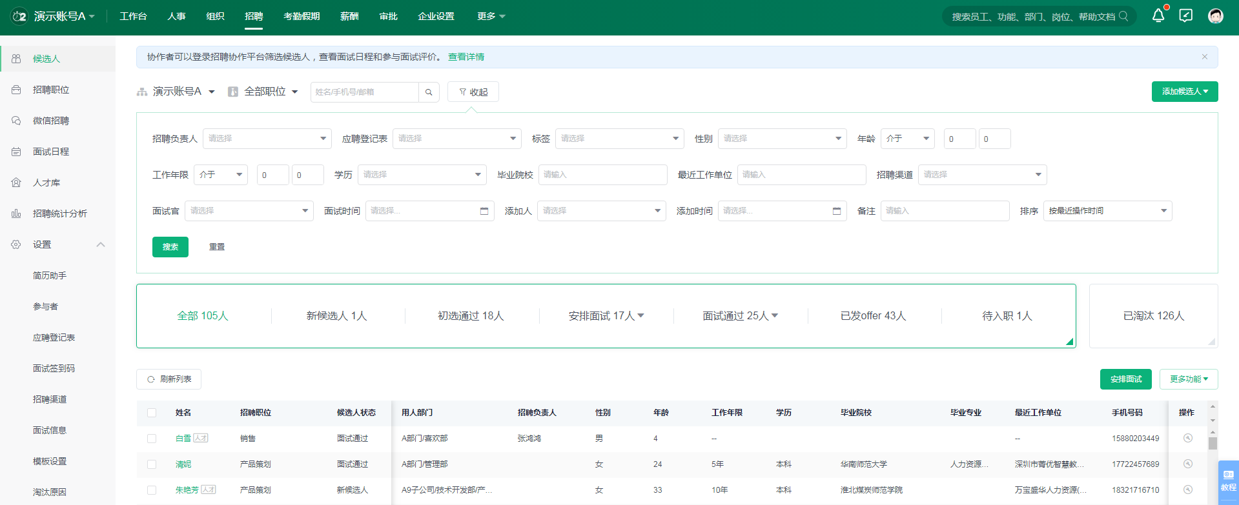Click the table vertical scrollbar thumb
Viewport: 1239px width, 505px height.
pyautogui.click(x=1213, y=444)
